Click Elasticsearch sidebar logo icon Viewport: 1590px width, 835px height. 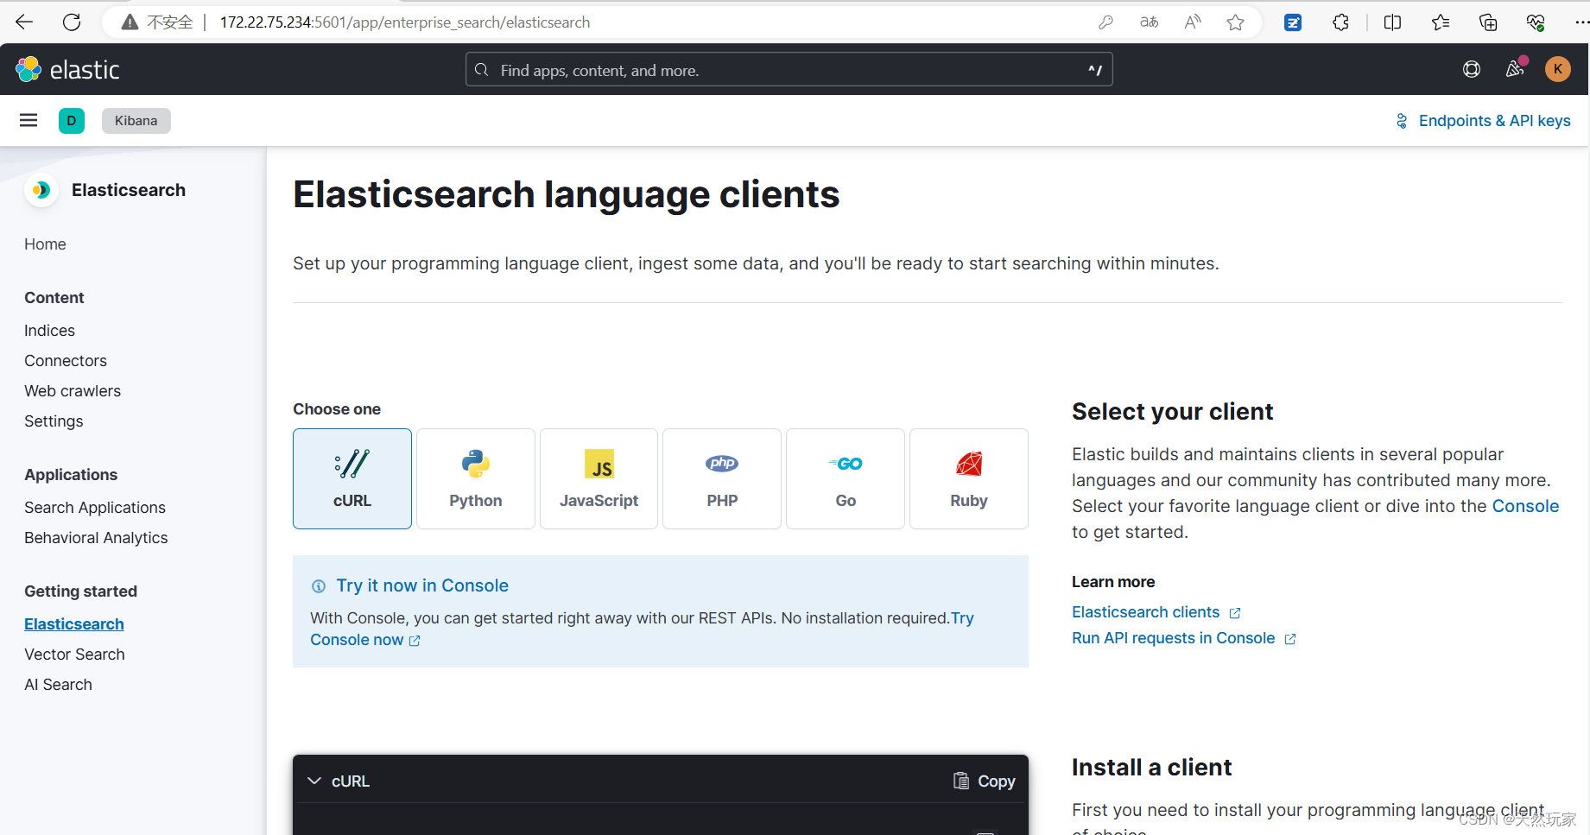[41, 190]
